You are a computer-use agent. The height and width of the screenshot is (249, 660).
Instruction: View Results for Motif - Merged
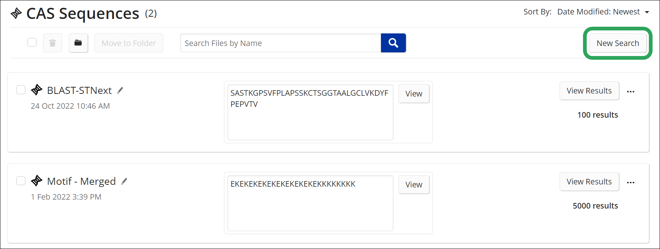589,182
